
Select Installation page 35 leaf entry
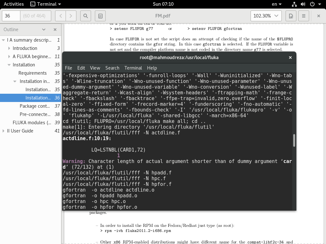[x=31, y=90]
